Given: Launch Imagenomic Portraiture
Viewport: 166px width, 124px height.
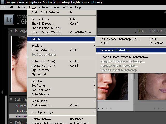Looking at the screenshot, I should (131, 50).
